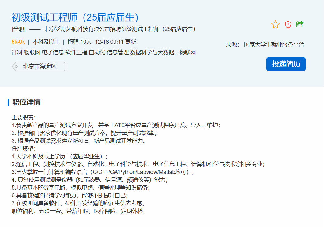This screenshot has height=227, width=324.
Task: Open the 初级测试工程师 job title link
Action: [75, 17]
